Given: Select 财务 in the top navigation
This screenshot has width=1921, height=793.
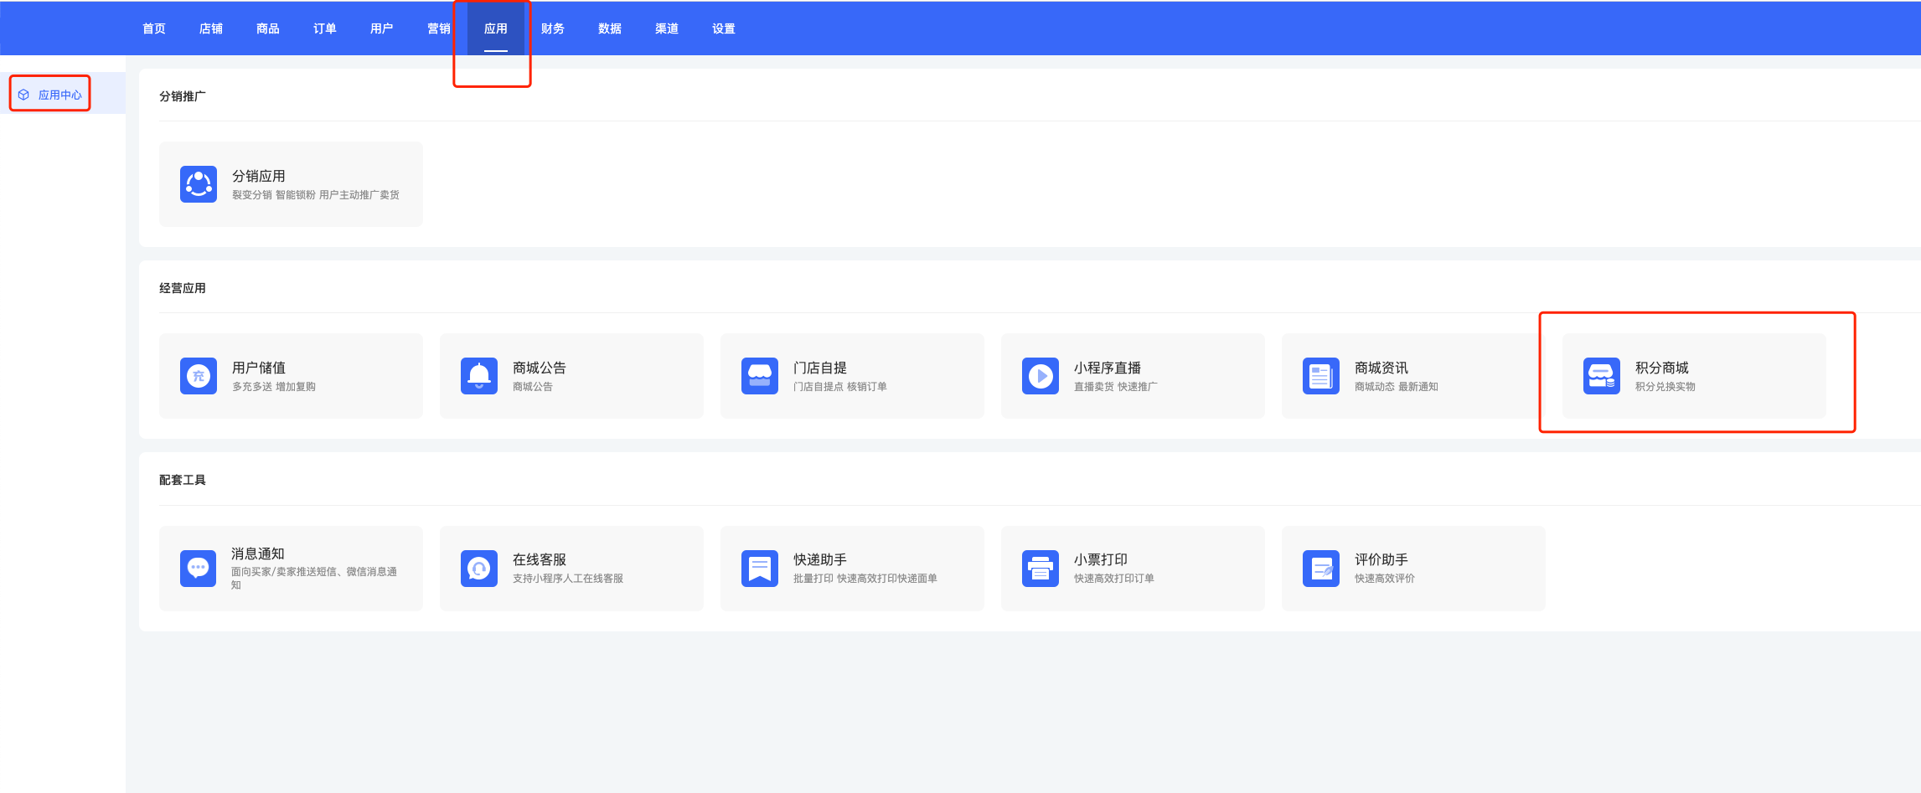Looking at the screenshot, I should 553,28.
